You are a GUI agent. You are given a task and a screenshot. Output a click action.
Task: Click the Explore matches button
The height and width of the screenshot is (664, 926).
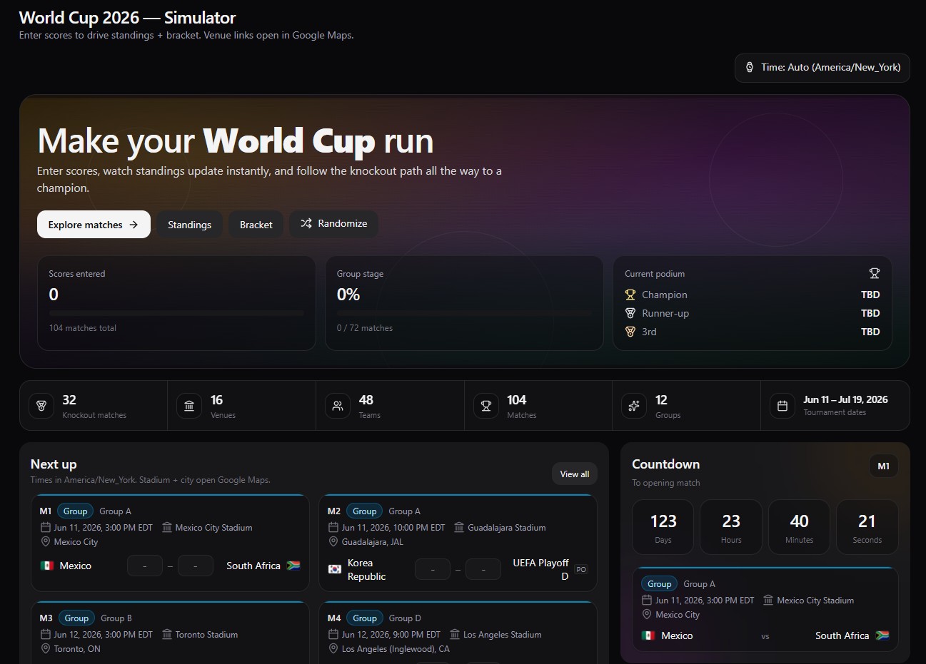tap(94, 225)
